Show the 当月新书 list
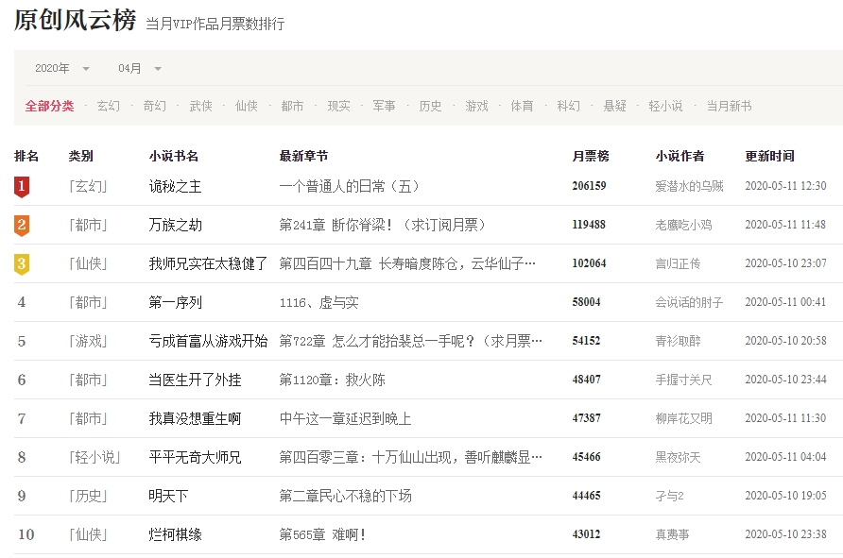 [729, 106]
